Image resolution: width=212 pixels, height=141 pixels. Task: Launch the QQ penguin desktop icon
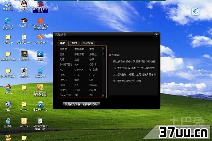(x=24, y=5)
